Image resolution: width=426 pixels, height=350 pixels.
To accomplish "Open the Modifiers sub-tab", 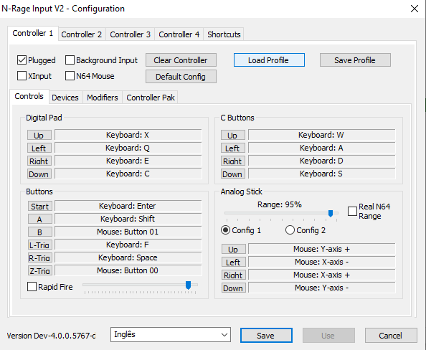I will point(103,98).
